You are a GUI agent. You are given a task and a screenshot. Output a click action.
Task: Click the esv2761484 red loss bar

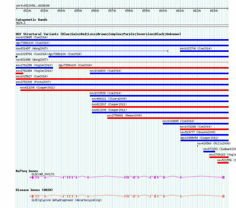19,73
